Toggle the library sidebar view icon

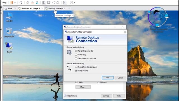(x=44, y=3)
